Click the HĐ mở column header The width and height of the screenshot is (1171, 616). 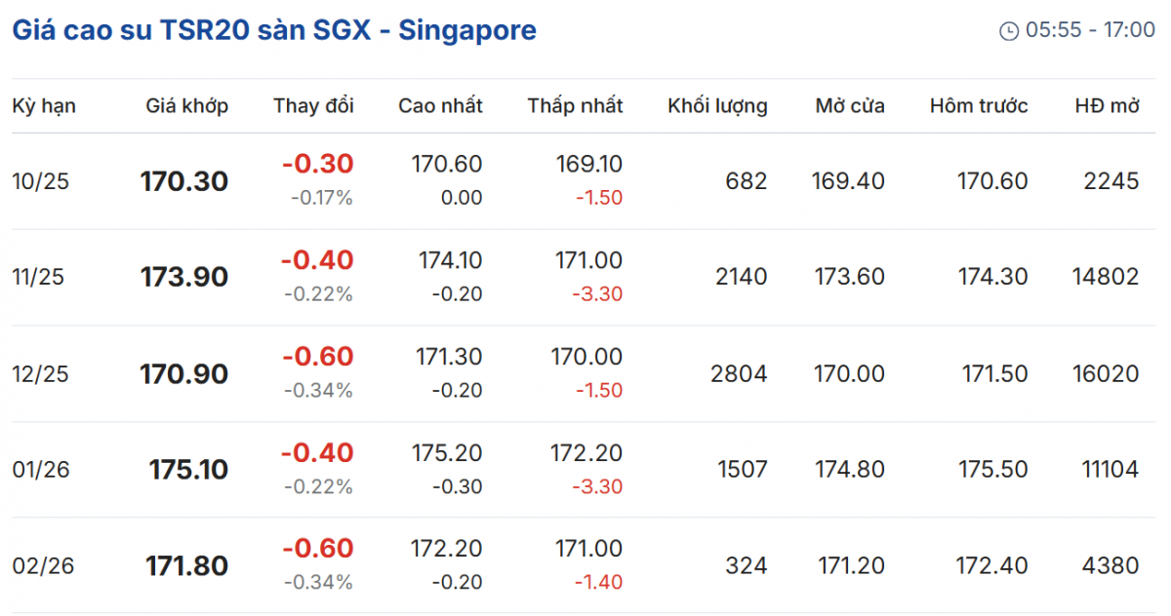pyautogui.click(x=1107, y=106)
